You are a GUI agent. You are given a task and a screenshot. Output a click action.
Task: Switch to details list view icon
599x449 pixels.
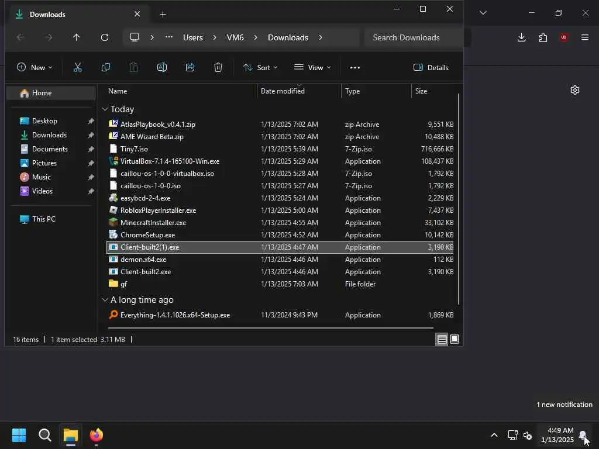click(442, 340)
